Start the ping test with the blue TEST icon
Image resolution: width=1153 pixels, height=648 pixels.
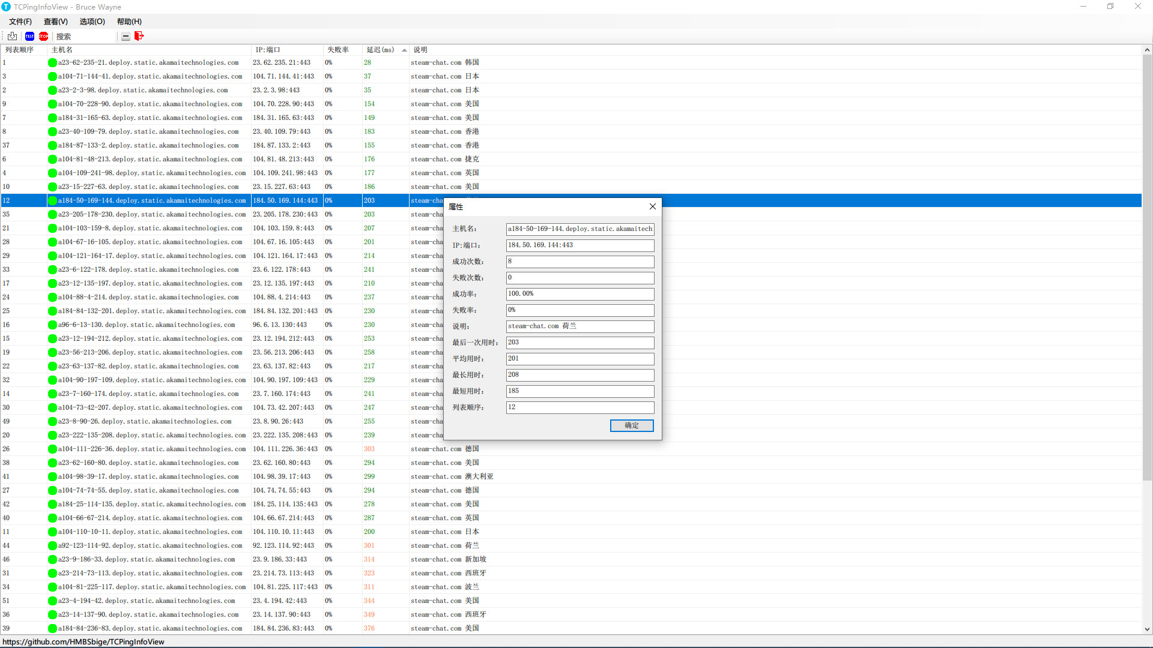(x=29, y=36)
